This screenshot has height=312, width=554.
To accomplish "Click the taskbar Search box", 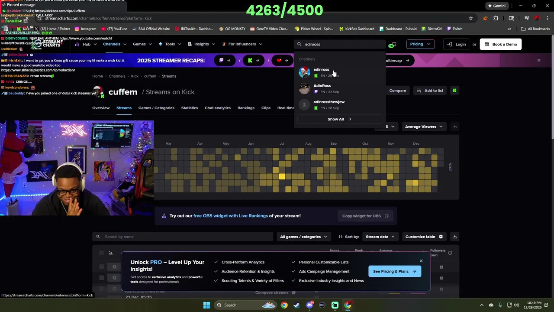I will click(x=246, y=305).
